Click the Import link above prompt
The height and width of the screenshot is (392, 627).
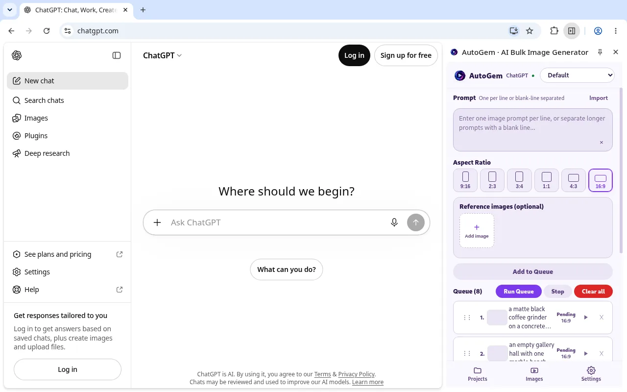pyautogui.click(x=599, y=98)
